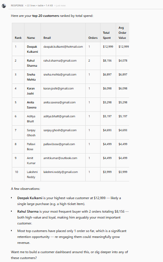This screenshot has width=163, height=262.
Task: Click bold Deepak Kulkarni in observations
Action: point(30,198)
